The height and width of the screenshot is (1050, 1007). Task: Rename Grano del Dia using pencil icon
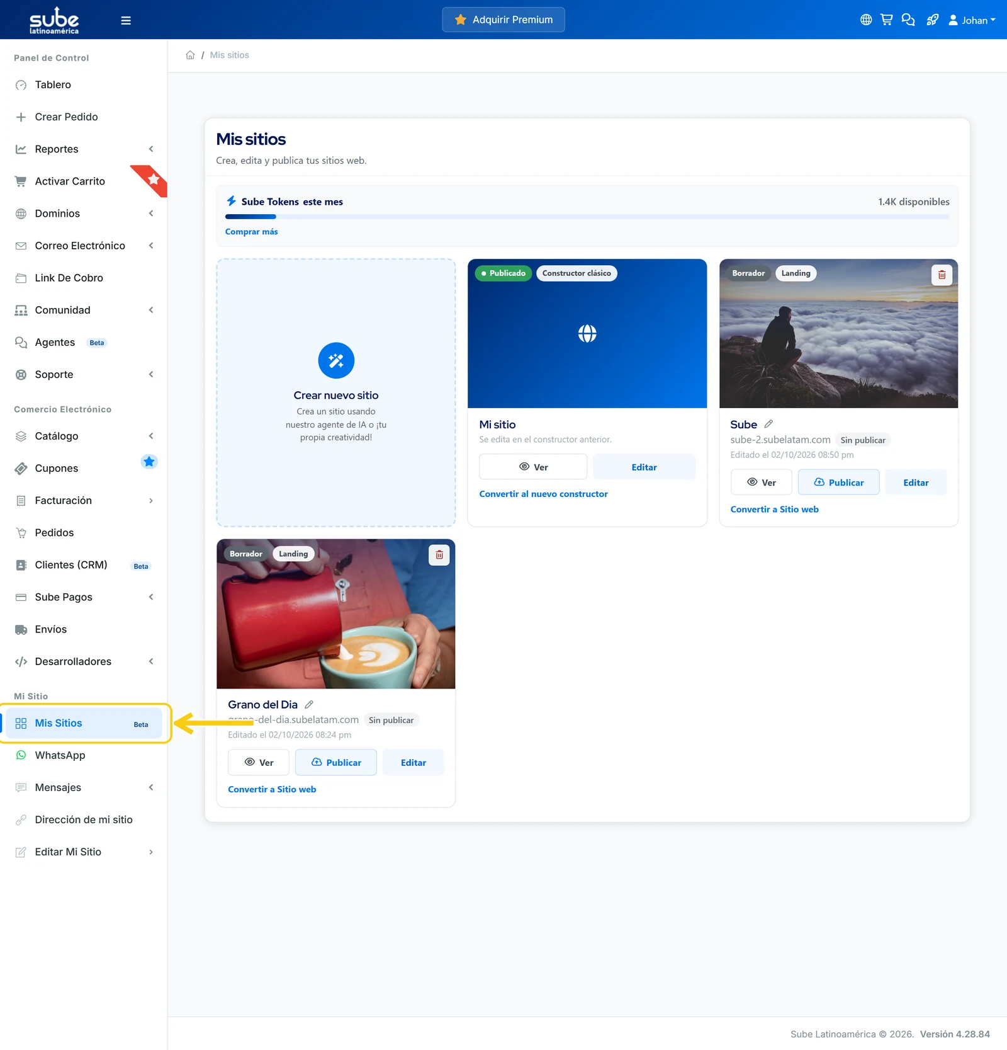(x=309, y=704)
